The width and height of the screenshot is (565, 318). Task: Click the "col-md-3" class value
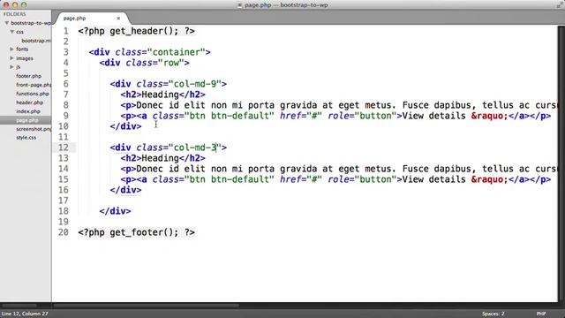click(x=194, y=148)
